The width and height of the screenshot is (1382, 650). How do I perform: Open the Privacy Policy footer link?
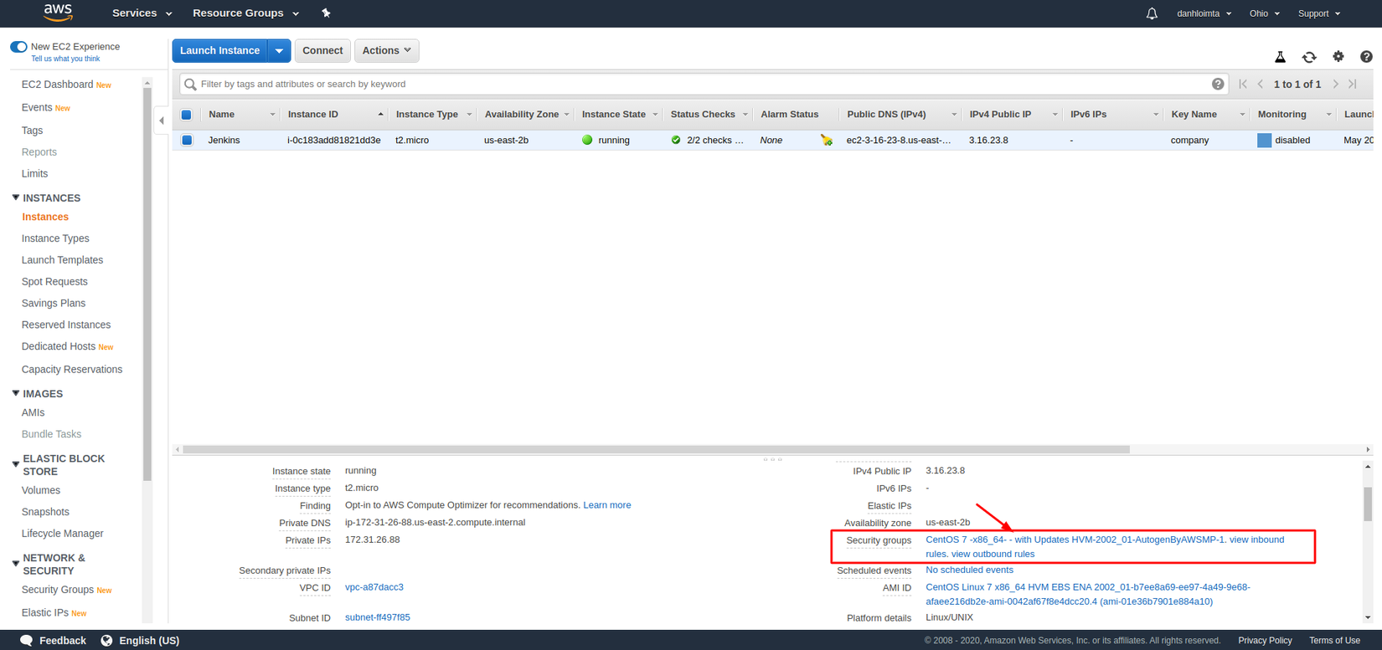tap(1265, 641)
